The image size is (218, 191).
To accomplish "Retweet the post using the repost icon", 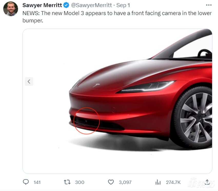I will click(67, 182).
